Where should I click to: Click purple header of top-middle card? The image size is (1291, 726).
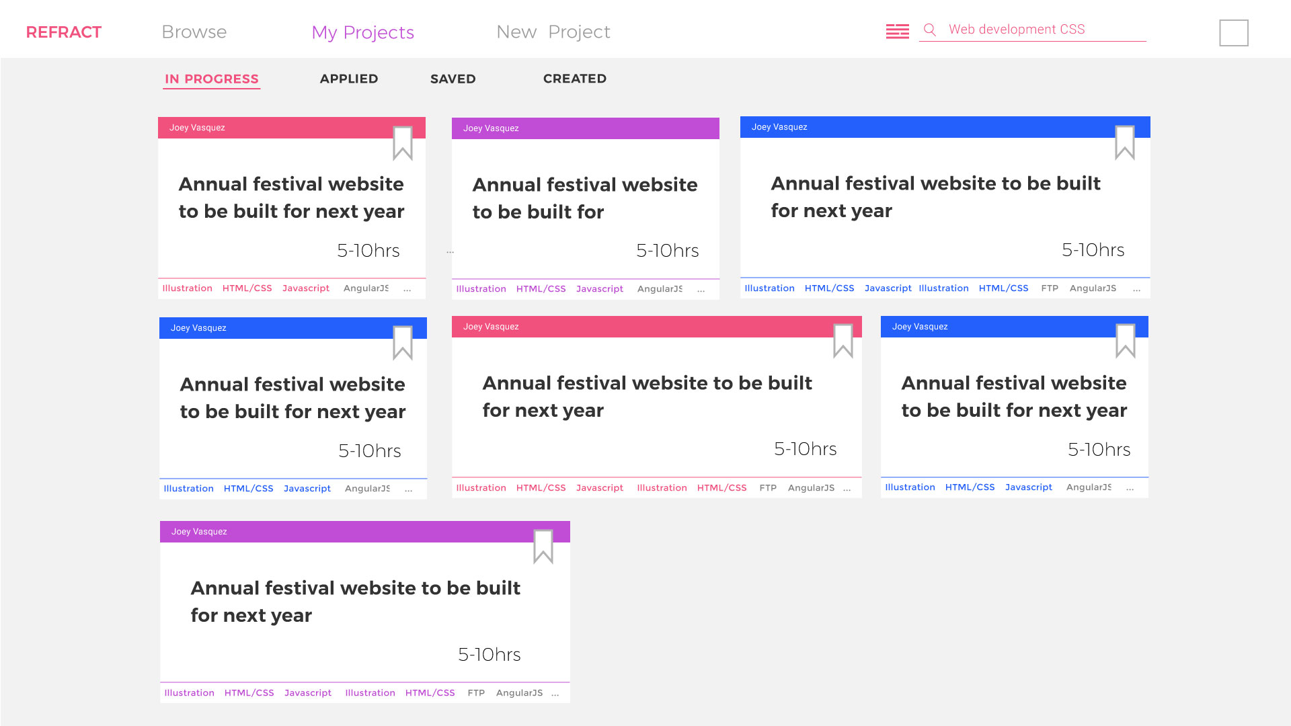click(x=585, y=128)
